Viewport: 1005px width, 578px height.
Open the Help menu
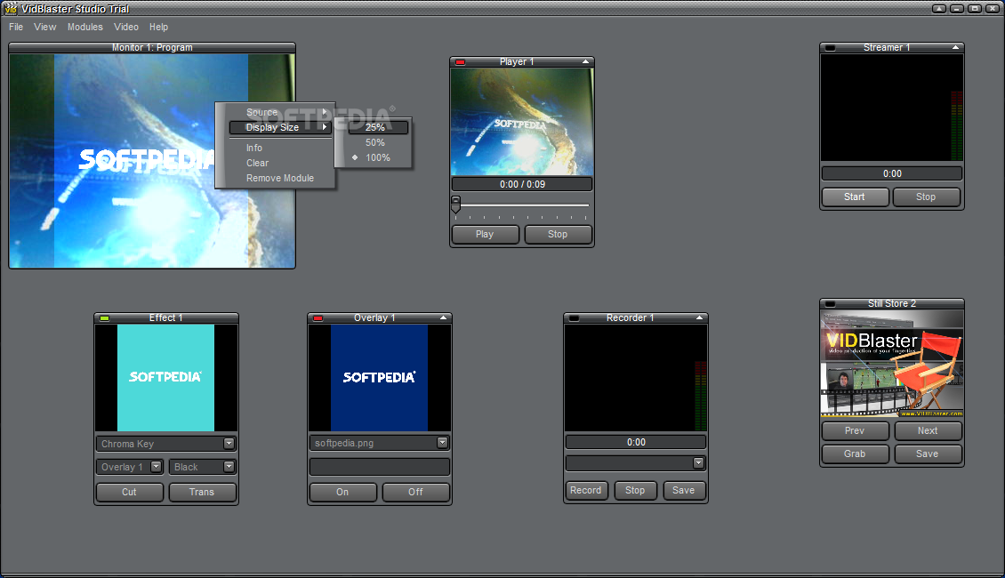pos(158,27)
